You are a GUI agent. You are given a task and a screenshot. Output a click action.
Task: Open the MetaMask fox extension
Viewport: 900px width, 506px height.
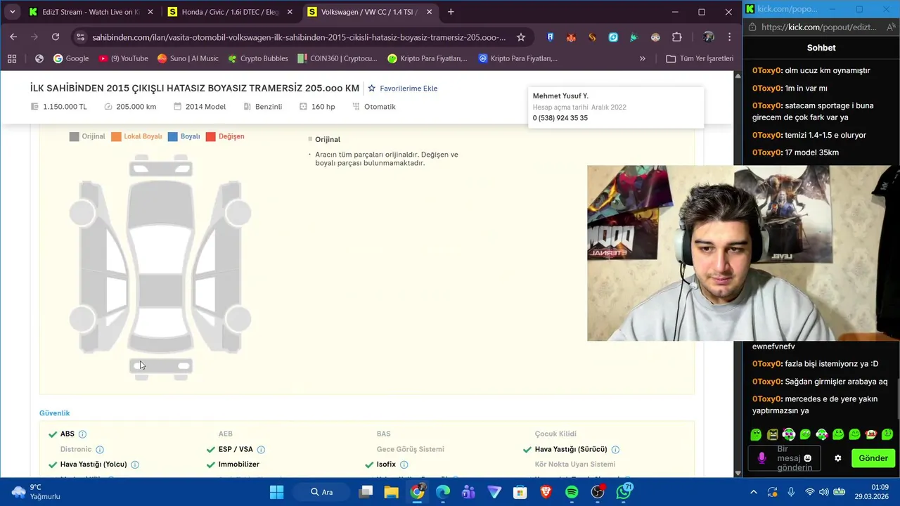[572, 37]
